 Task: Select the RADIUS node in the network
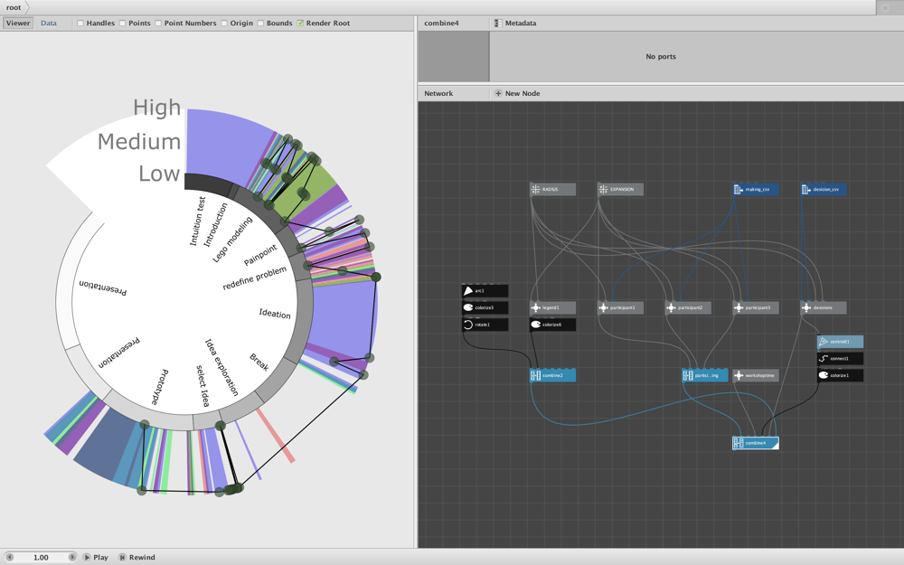pyautogui.click(x=552, y=189)
